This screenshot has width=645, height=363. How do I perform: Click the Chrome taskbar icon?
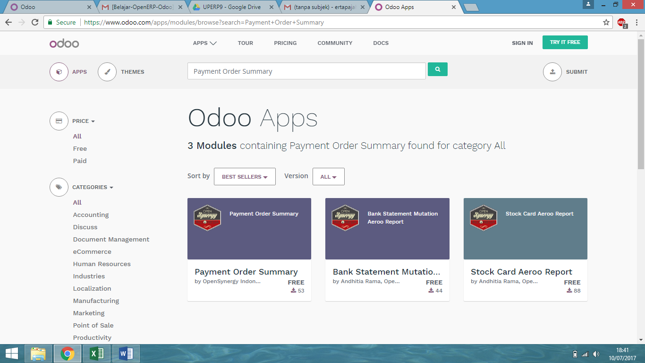click(x=68, y=354)
